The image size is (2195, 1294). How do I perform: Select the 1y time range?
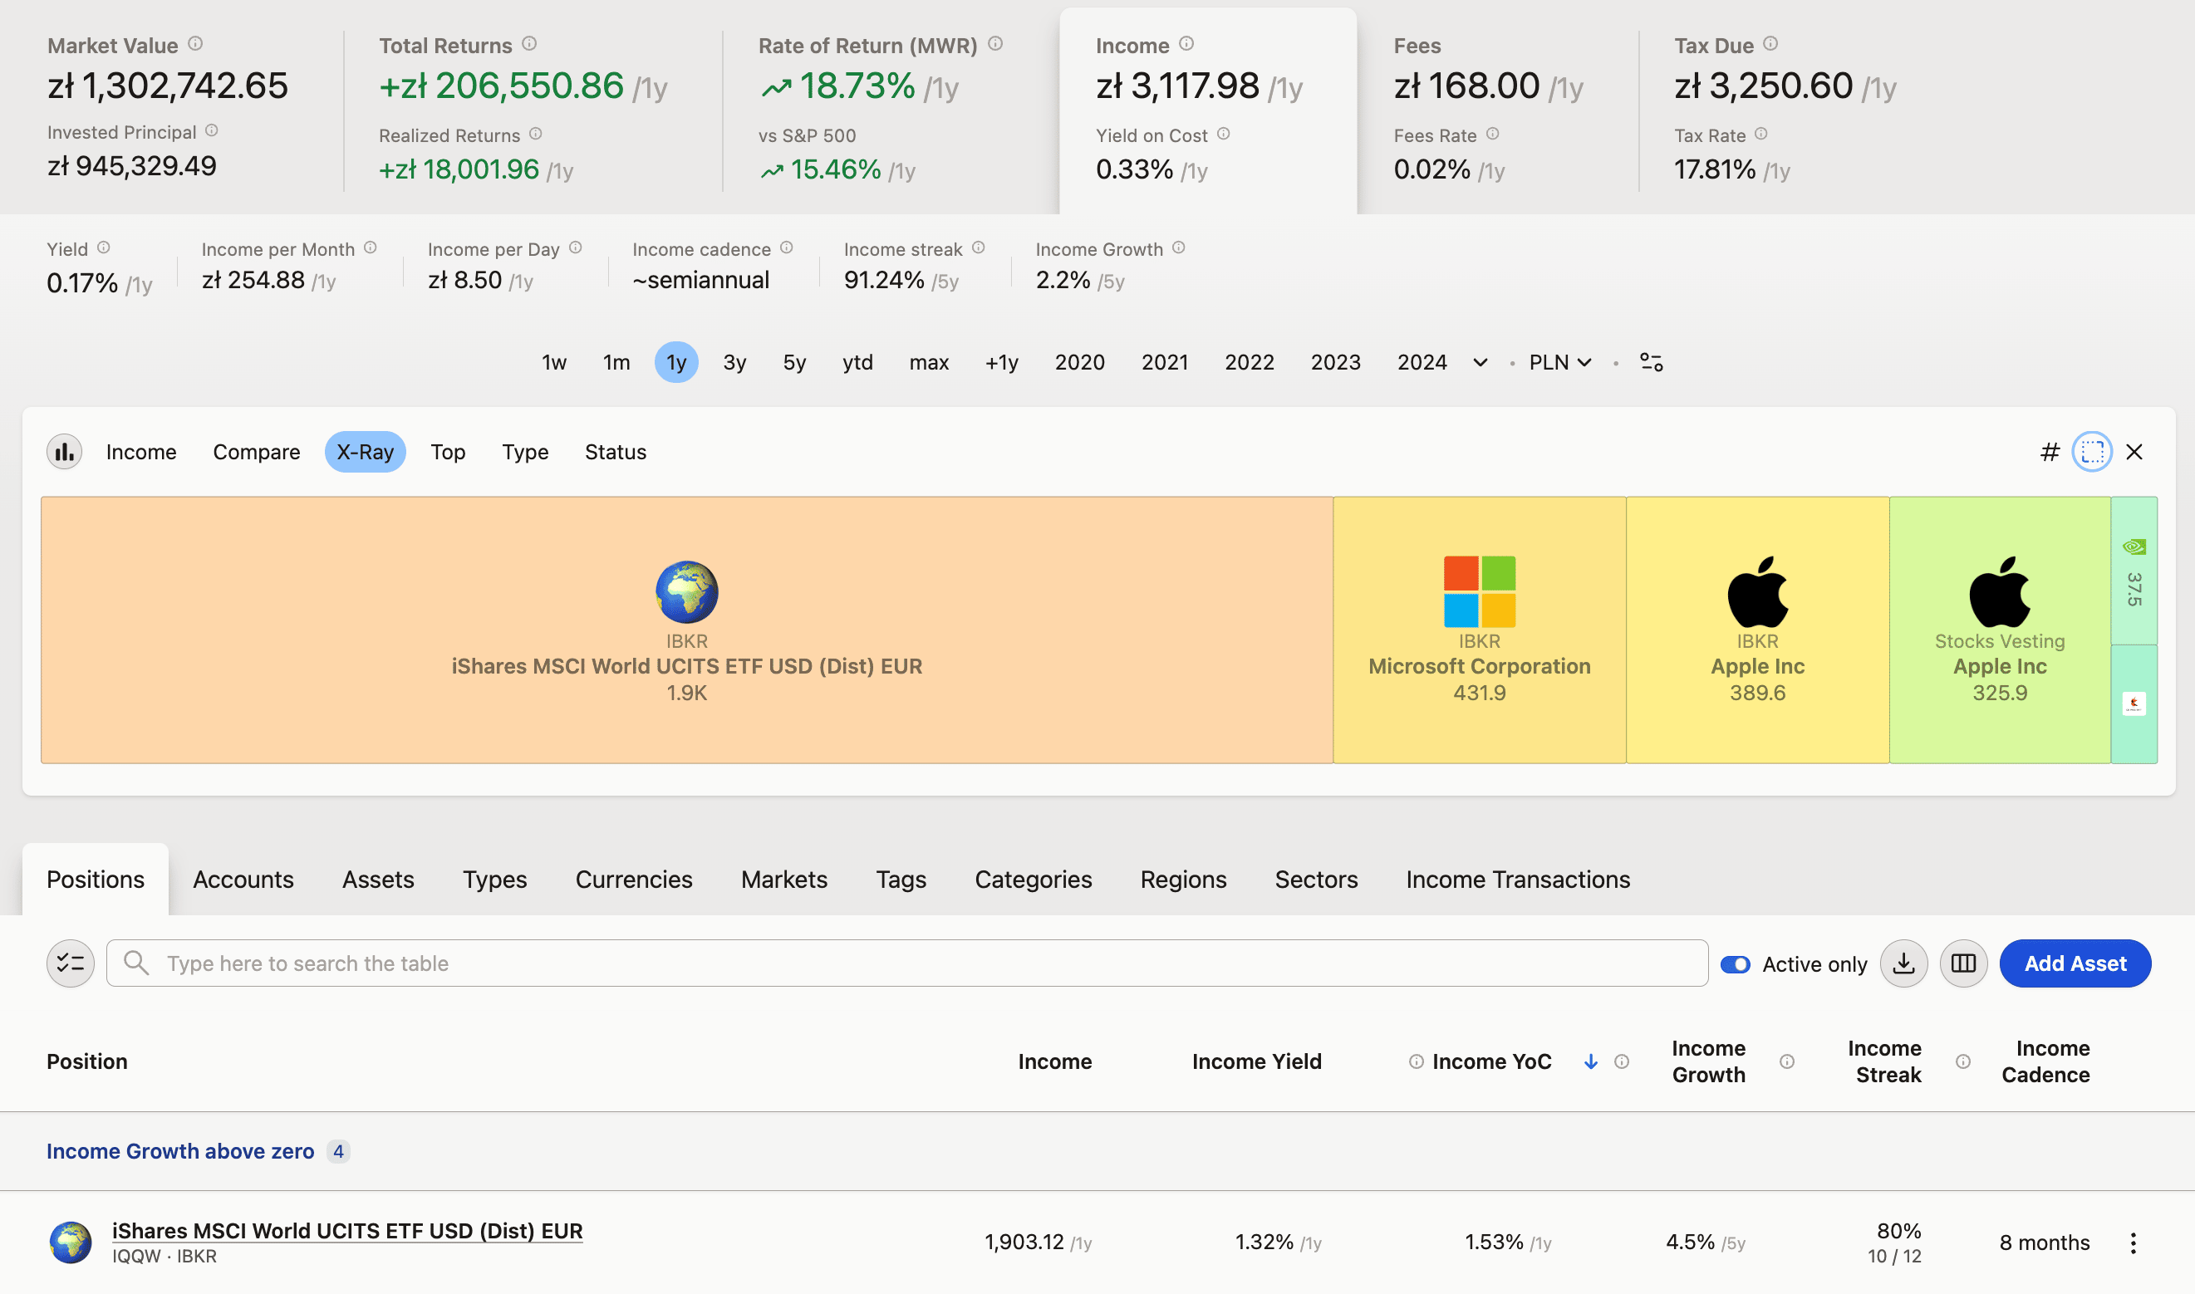pyautogui.click(x=677, y=362)
